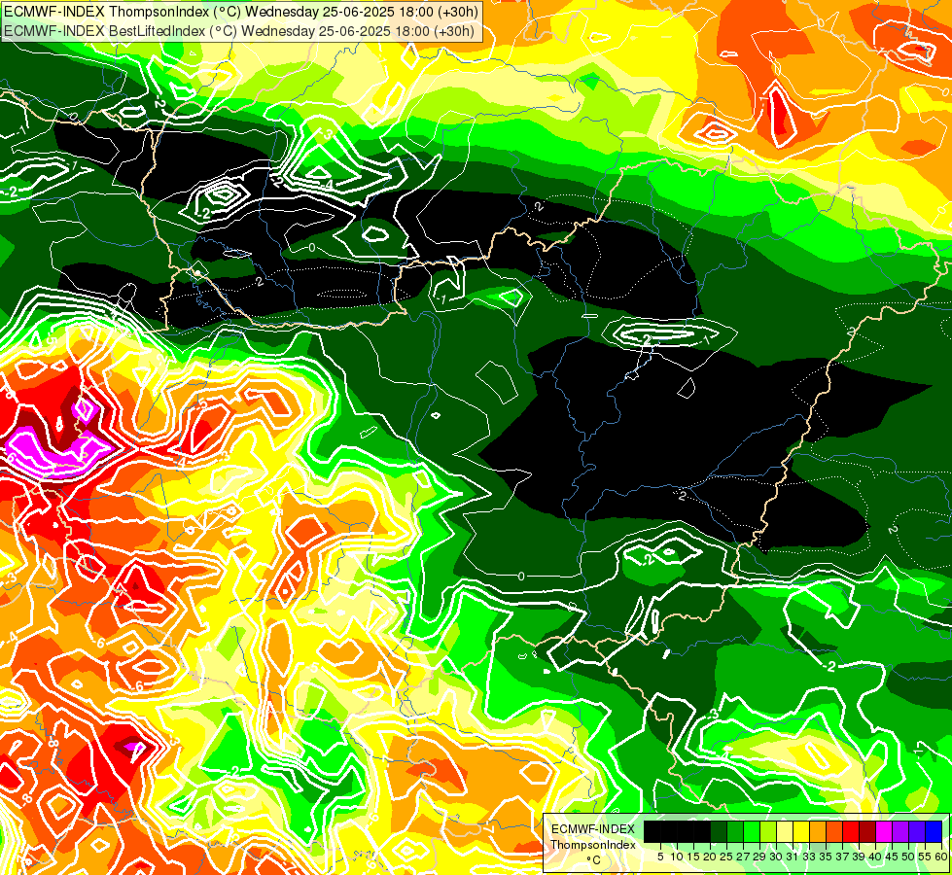Click the ThompsonIndex label in the legend box

(x=593, y=845)
